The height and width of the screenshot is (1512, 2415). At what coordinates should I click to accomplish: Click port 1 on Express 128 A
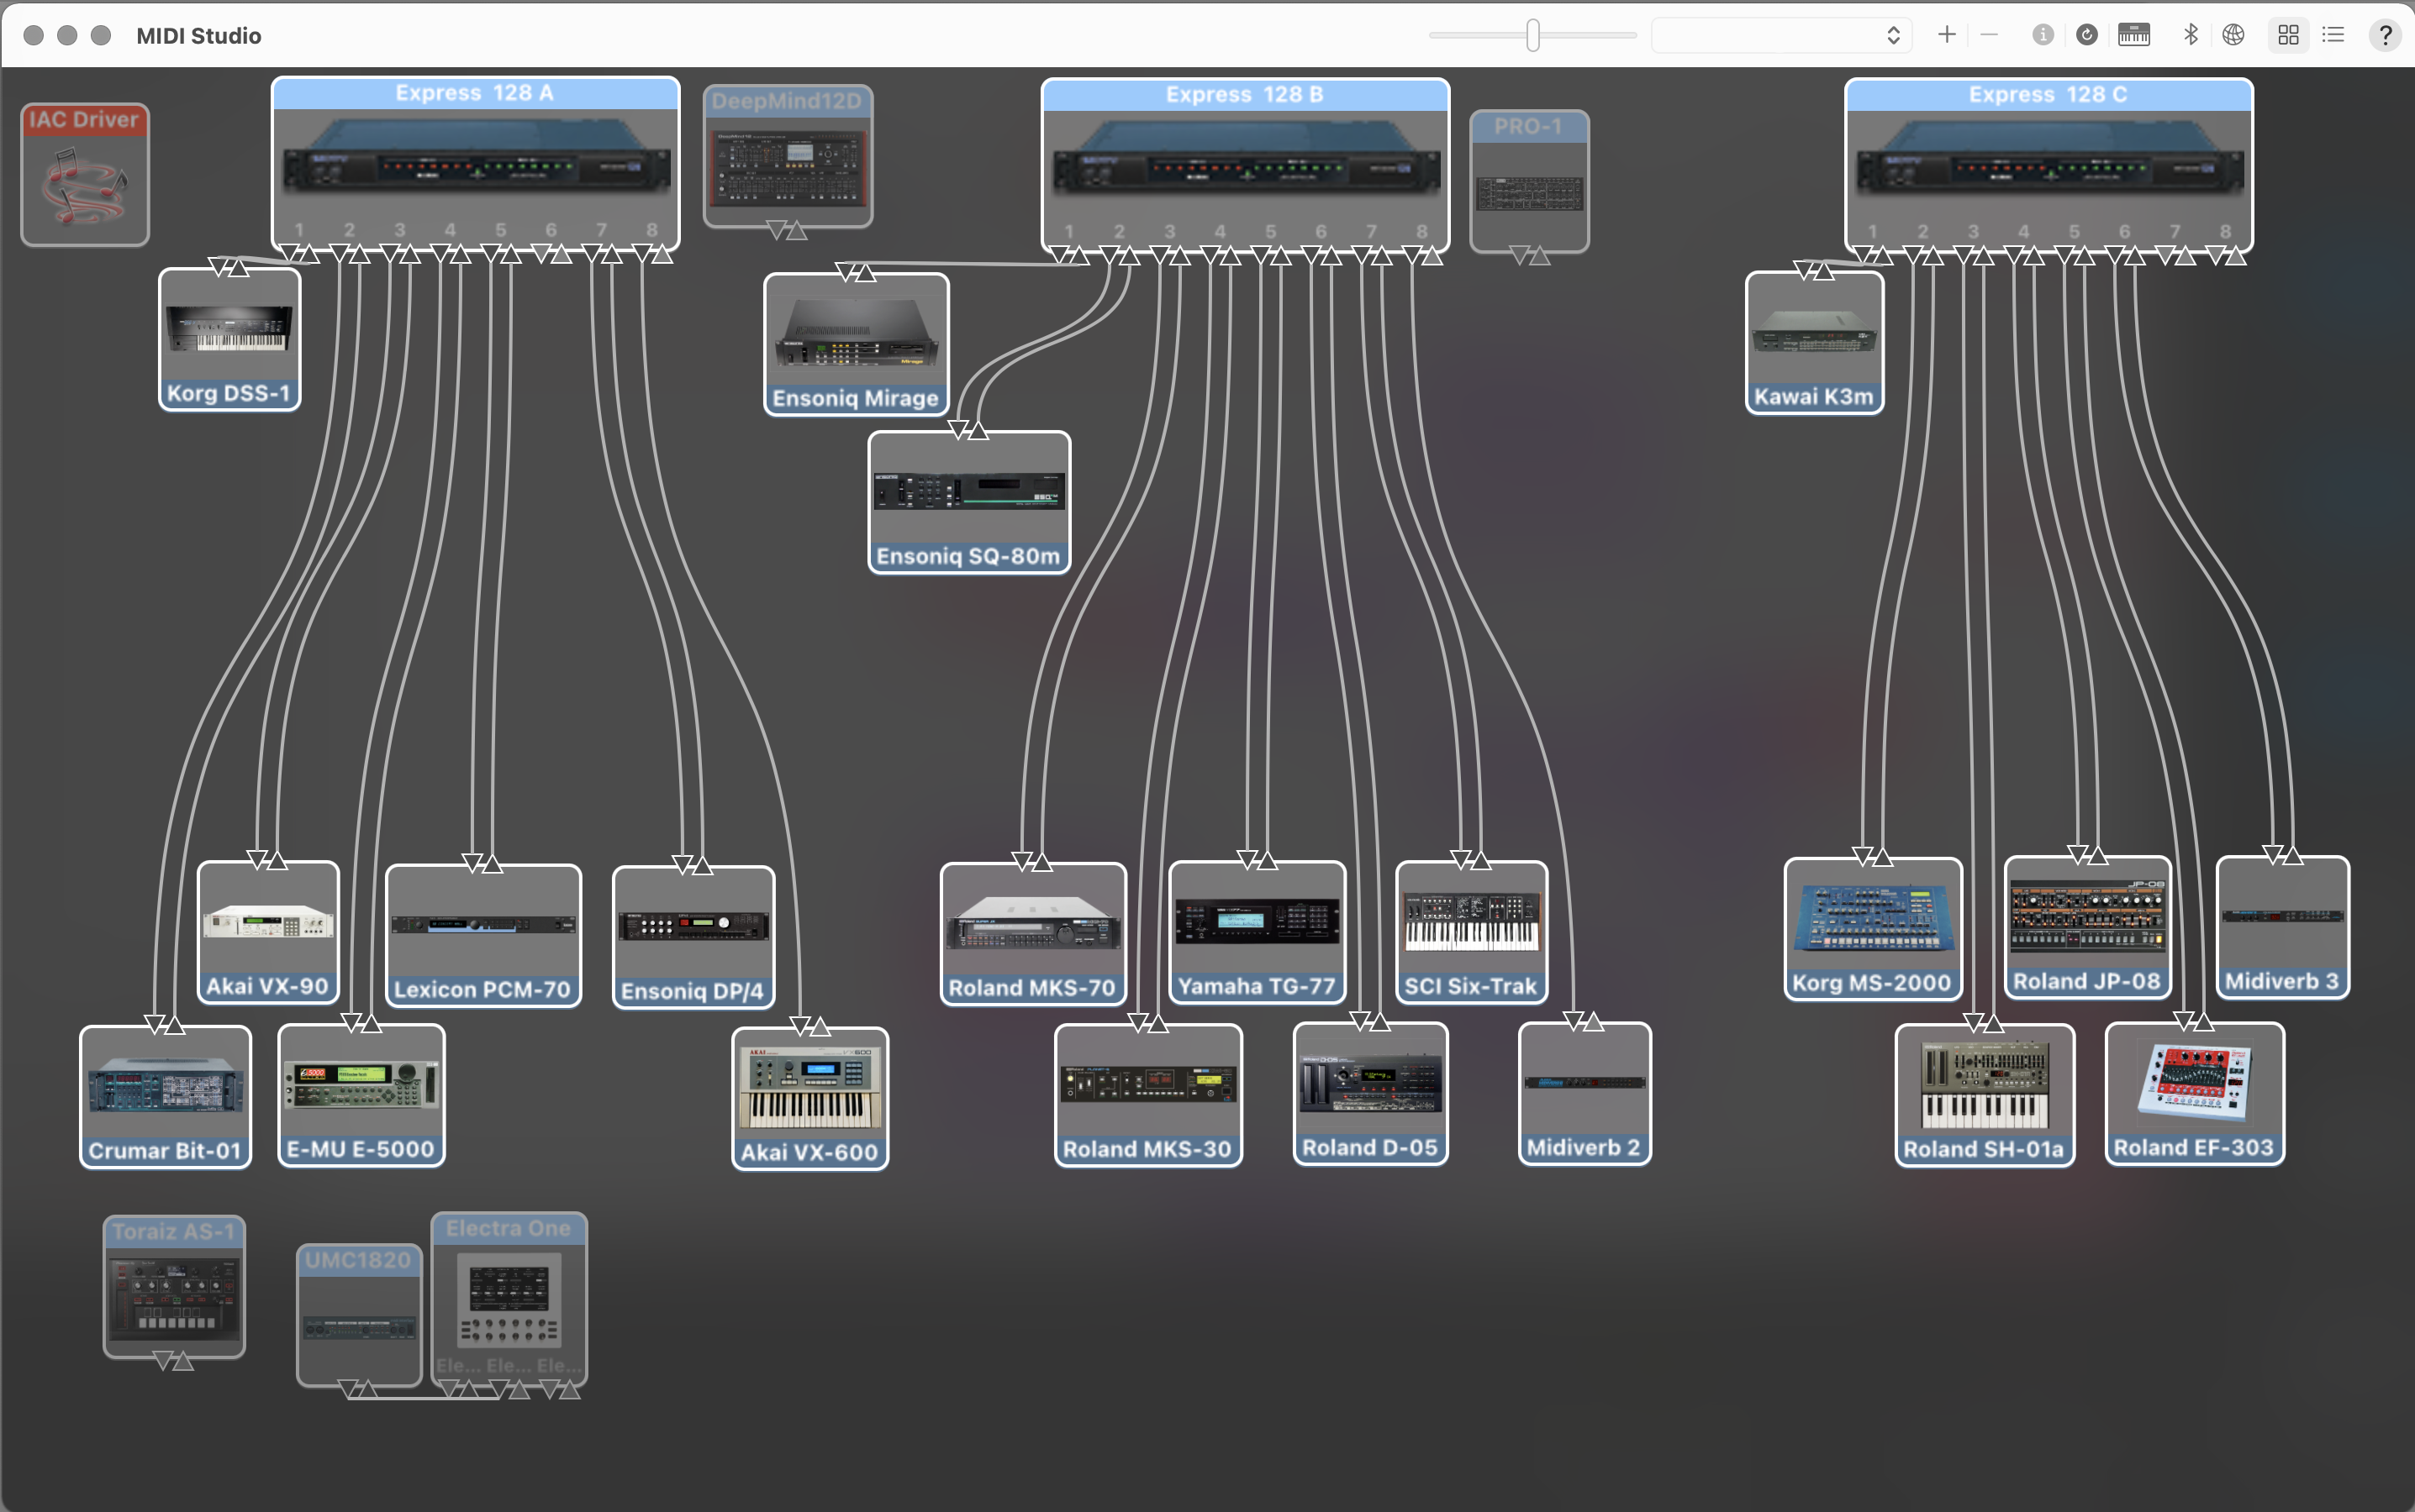298,231
